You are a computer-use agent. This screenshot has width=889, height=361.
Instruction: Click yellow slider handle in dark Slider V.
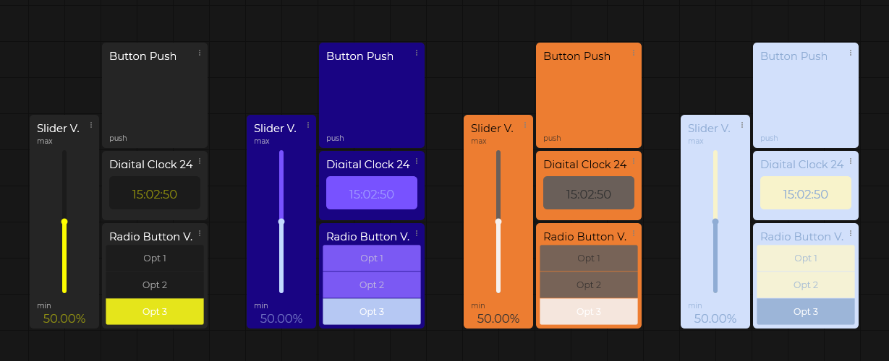(x=64, y=222)
